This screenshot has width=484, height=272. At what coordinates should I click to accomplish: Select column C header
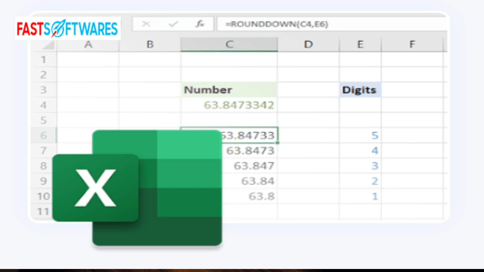point(229,45)
